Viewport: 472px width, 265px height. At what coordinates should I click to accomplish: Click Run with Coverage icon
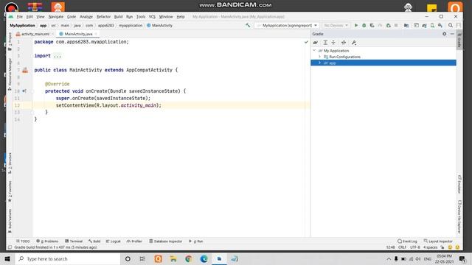tap(372, 26)
